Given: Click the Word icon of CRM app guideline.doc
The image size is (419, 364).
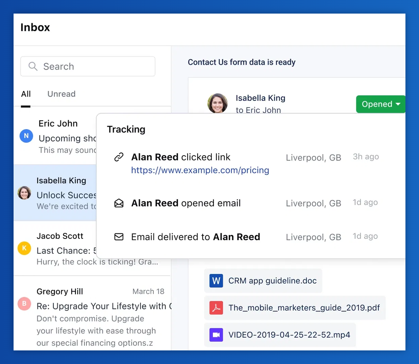Looking at the screenshot, I should [216, 281].
